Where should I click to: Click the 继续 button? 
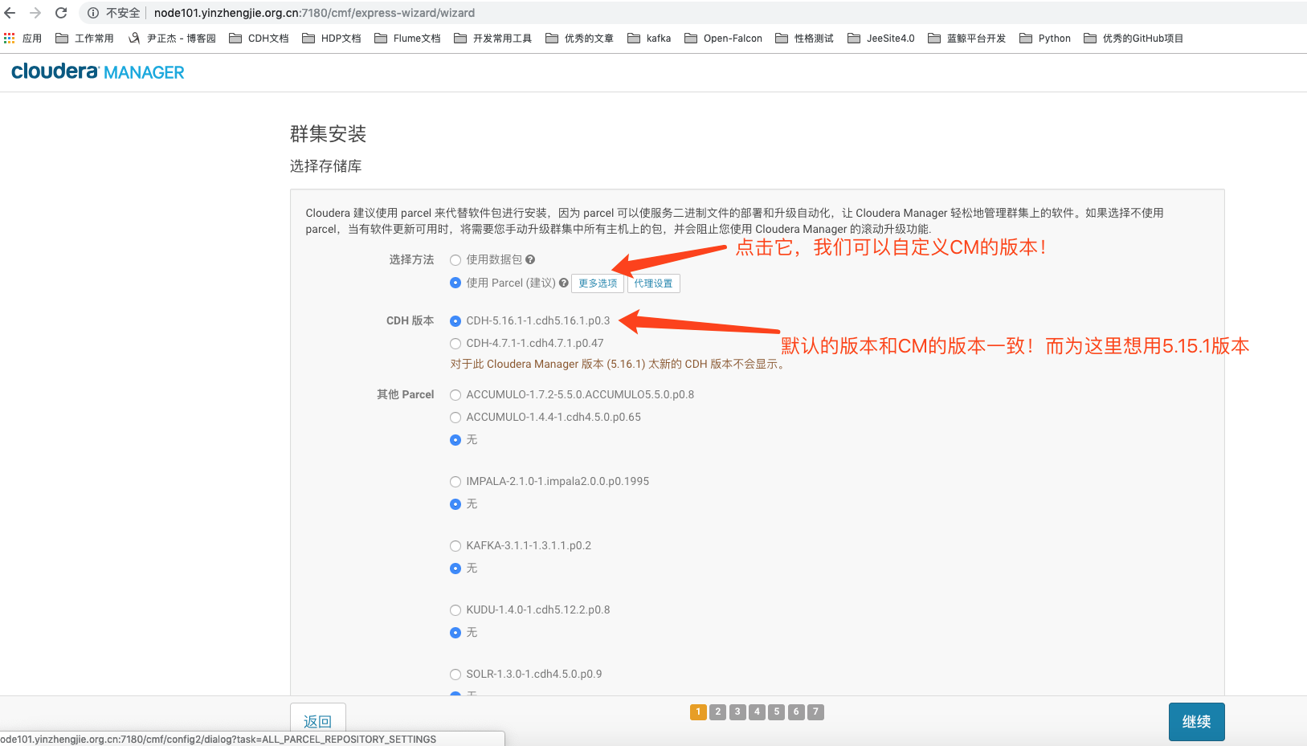1196,721
